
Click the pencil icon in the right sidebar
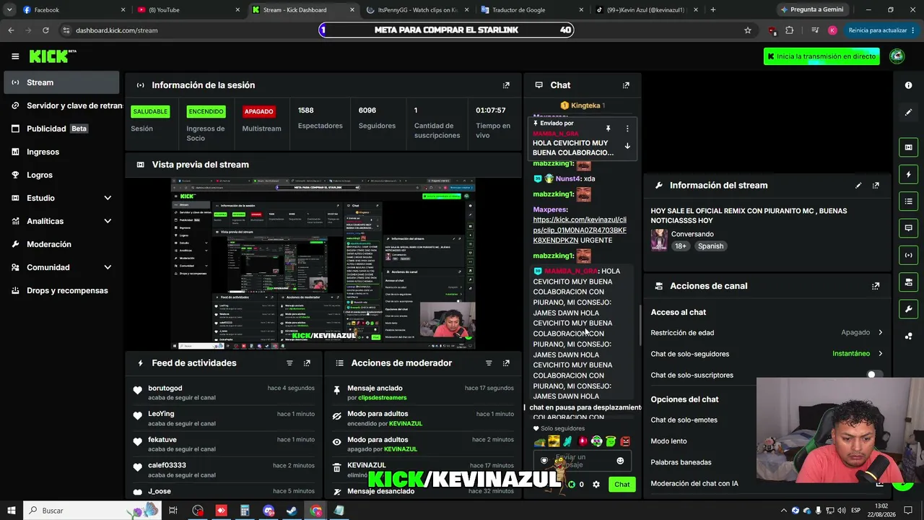click(909, 113)
